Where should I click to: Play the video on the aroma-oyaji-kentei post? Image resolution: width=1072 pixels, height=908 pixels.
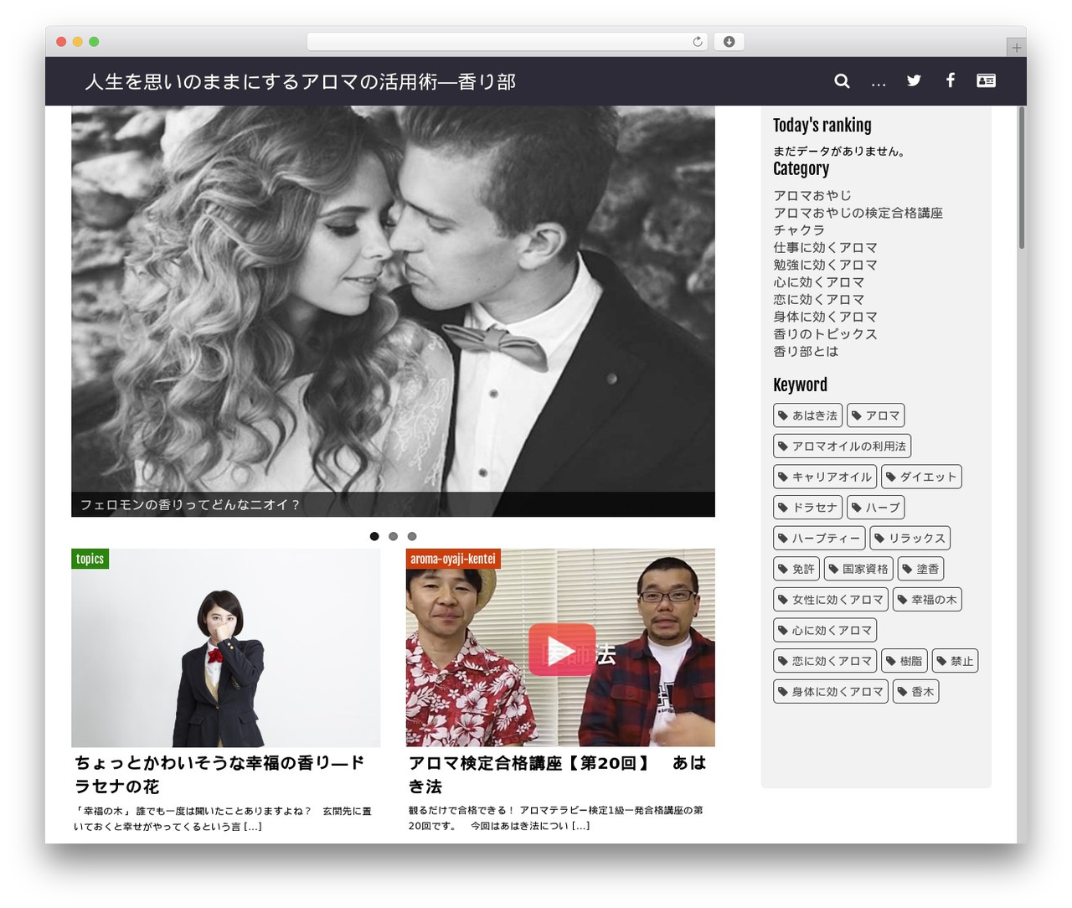pos(562,649)
